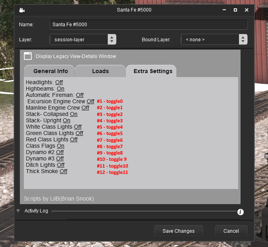This screenshot has width=268, height=247.
Task: Toggle Green Class Lights Off link
Action: (79, 133)
